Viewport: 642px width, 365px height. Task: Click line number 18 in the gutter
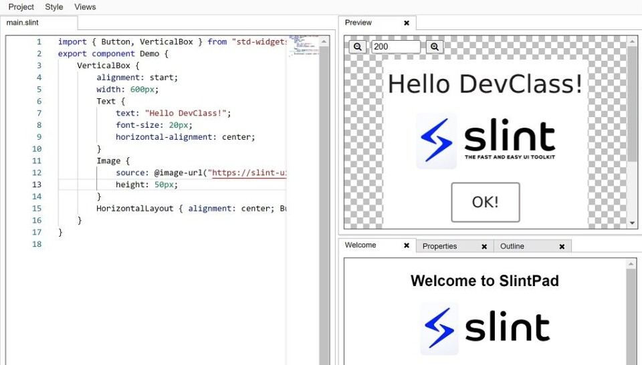coord(37,244)
